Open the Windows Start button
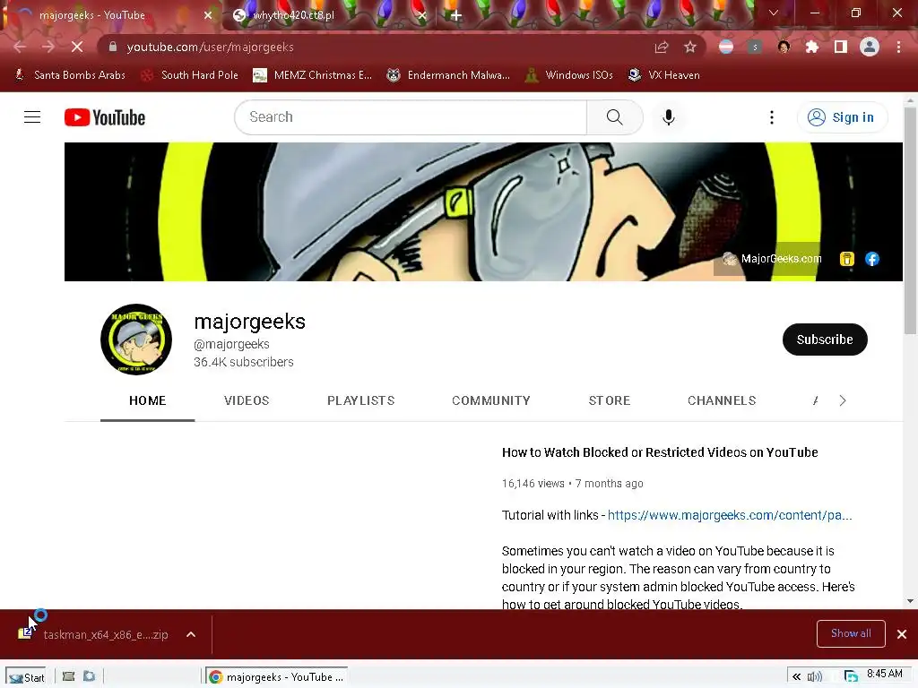The image size is (918, 688). coord(26,677)
